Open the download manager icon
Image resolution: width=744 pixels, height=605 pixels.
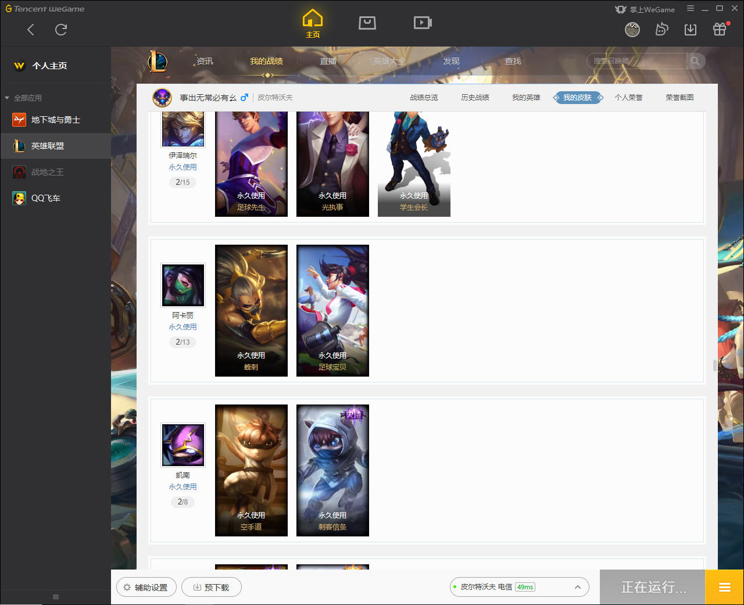(691, 30)
